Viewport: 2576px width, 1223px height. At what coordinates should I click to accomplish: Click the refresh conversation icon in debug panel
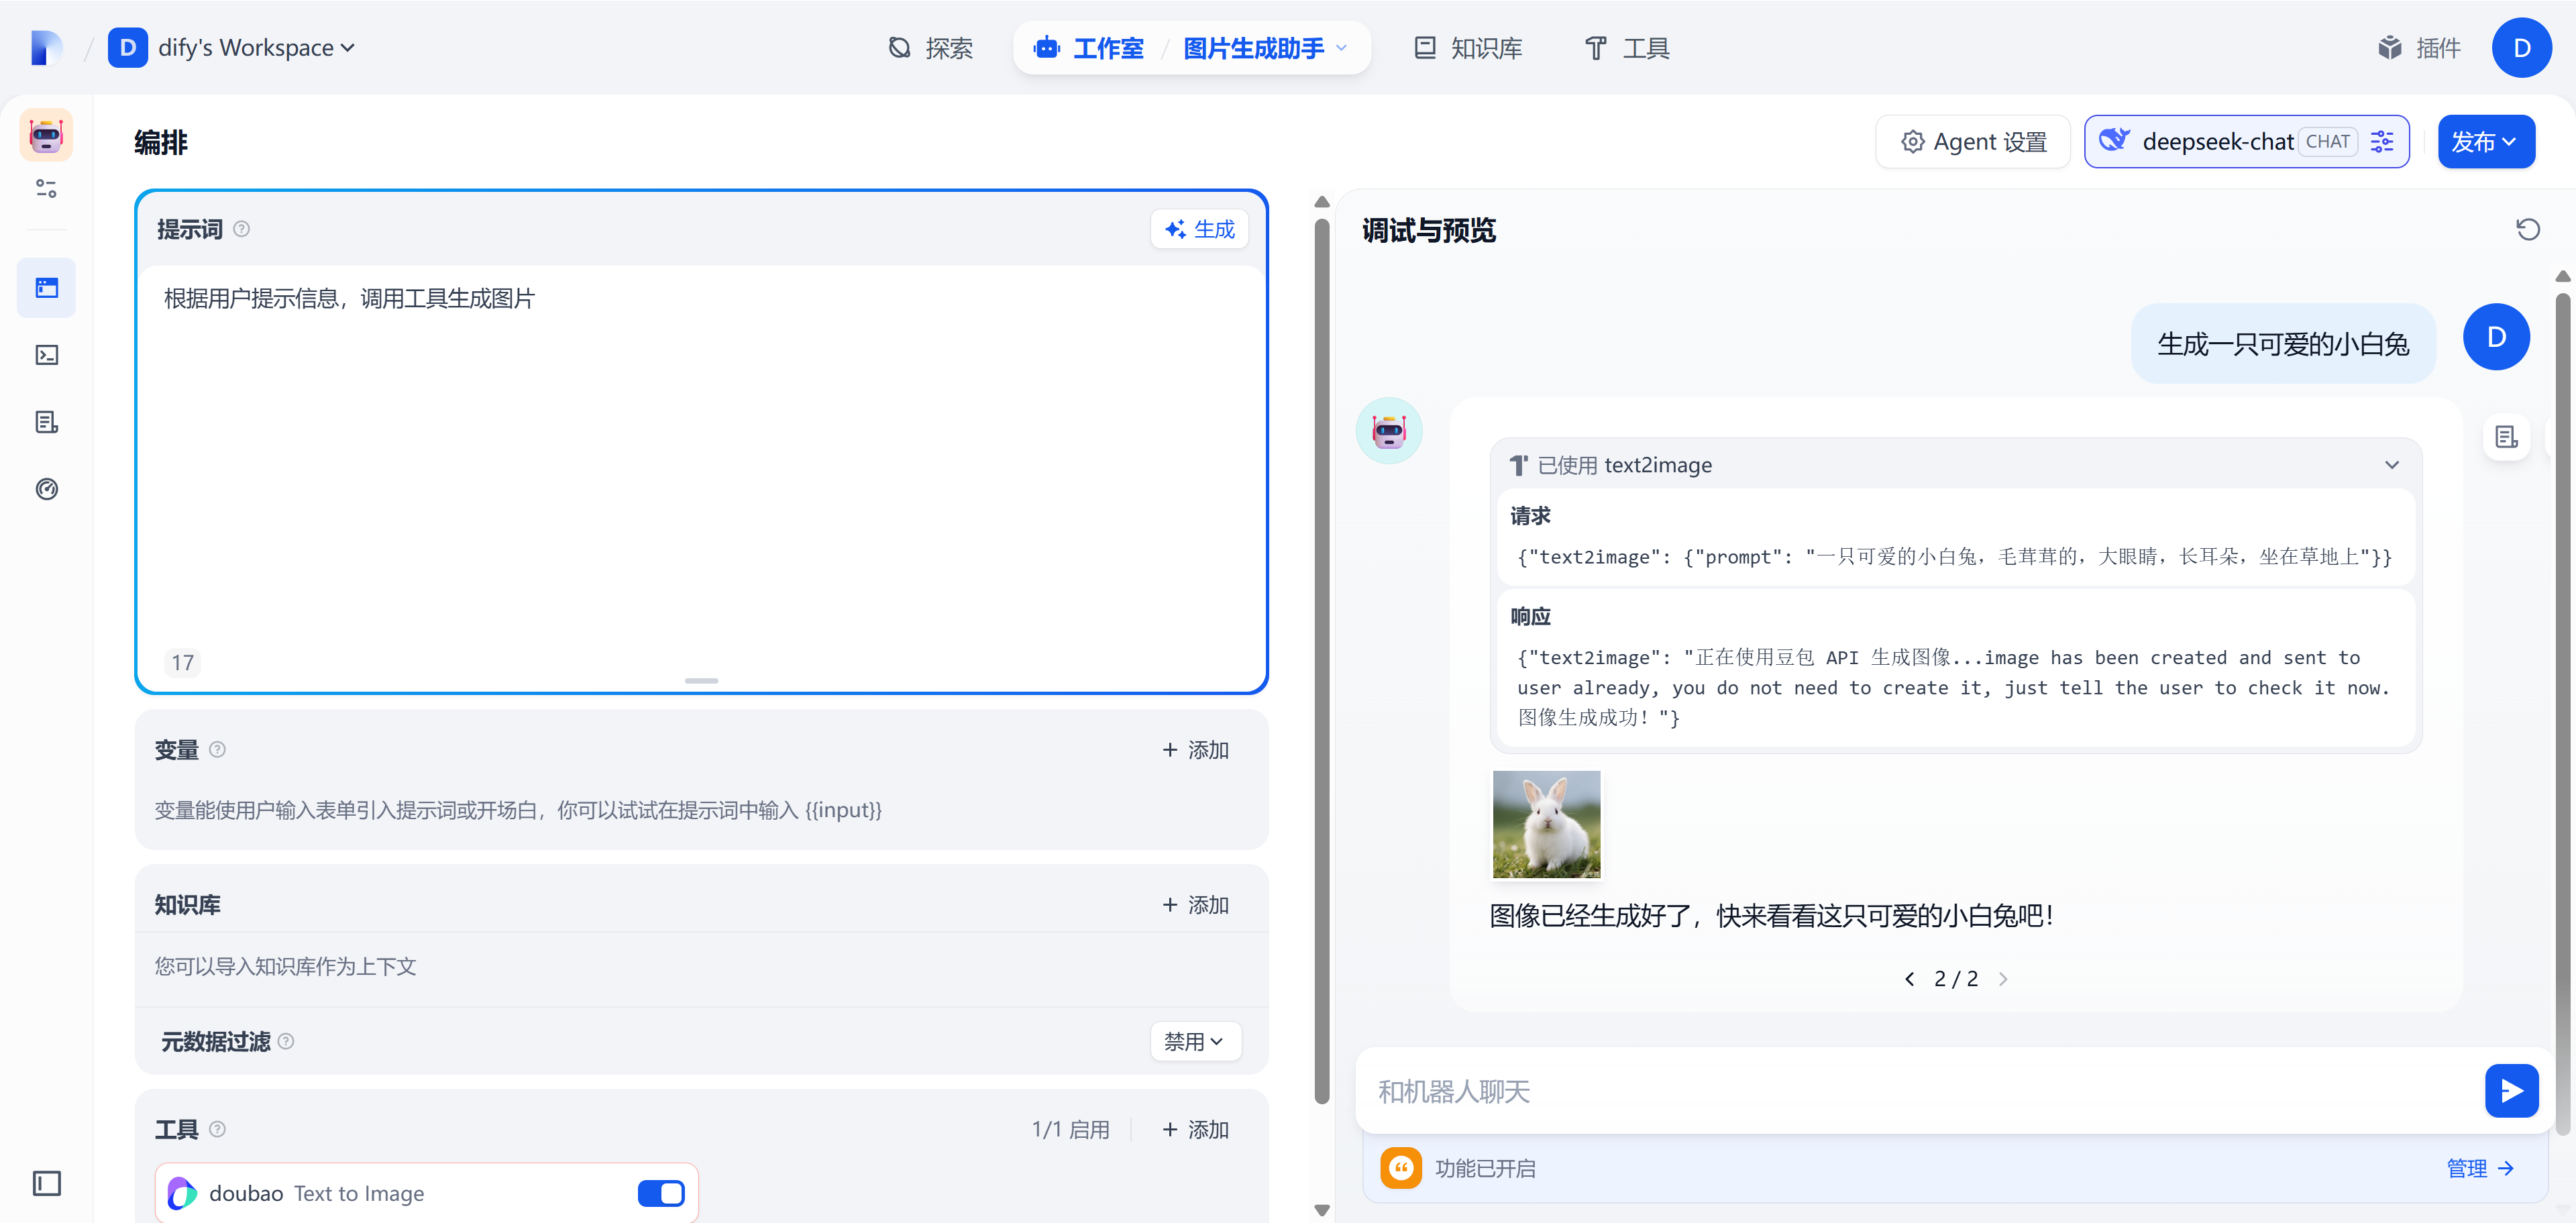click(x=2527, y=230)
